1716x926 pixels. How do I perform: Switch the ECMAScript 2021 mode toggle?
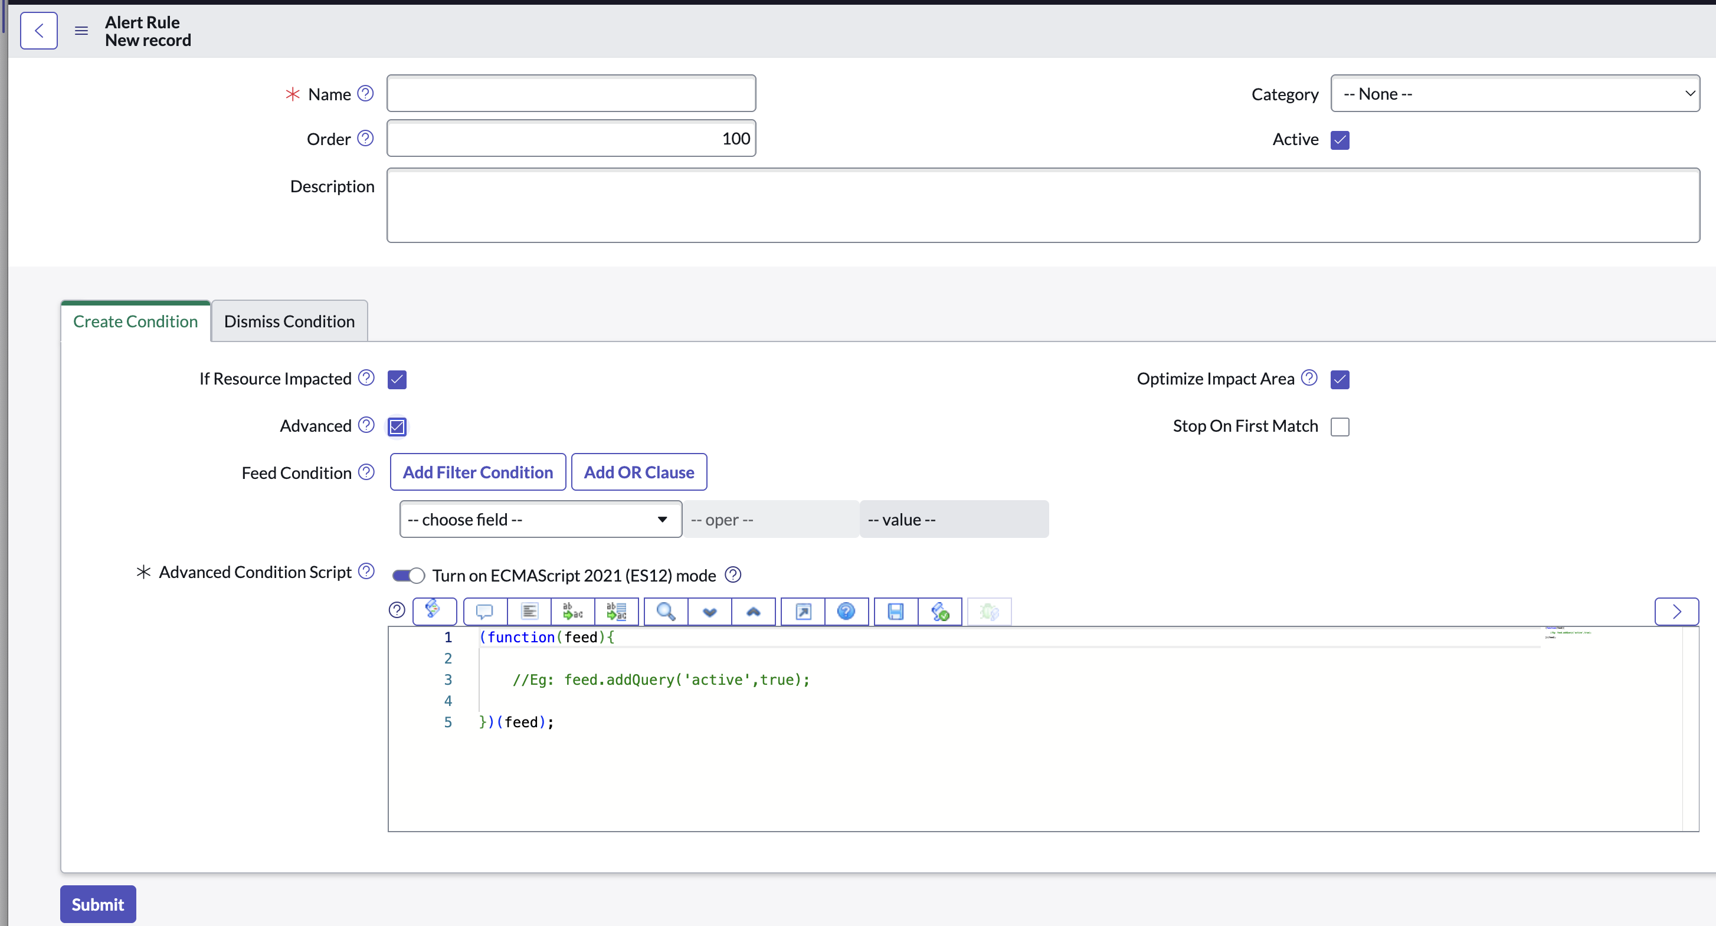(408, 575)
